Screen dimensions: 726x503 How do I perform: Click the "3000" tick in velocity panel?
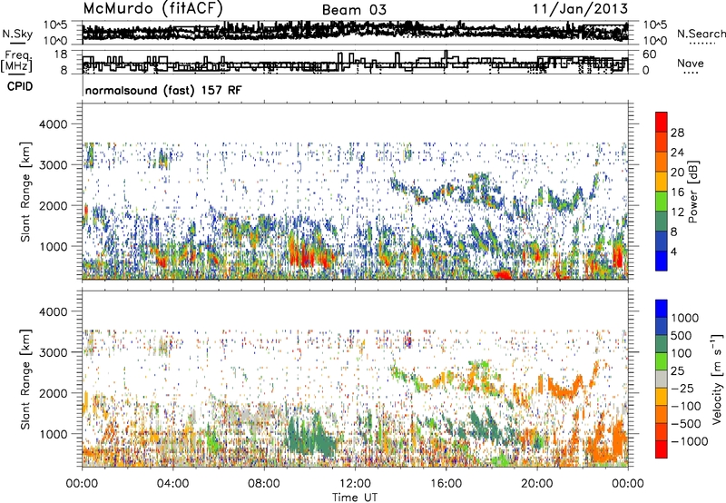52,352
